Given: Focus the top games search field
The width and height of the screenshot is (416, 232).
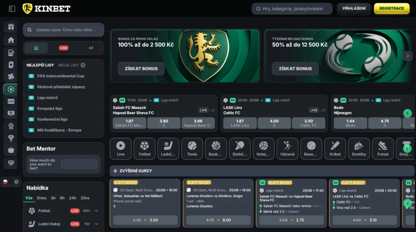Looking at the screenshot, I should 292,9.
